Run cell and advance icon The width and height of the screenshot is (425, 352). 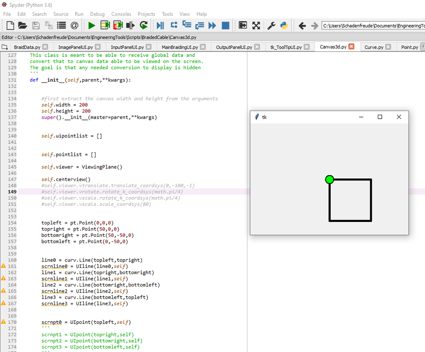pos(118,25)
